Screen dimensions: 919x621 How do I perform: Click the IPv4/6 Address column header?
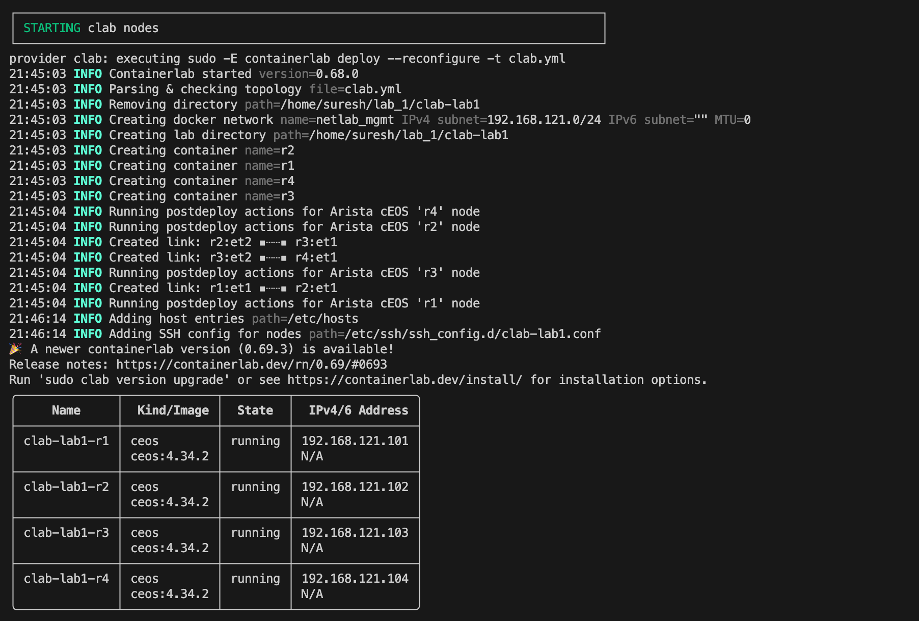(x=359, y=410)
